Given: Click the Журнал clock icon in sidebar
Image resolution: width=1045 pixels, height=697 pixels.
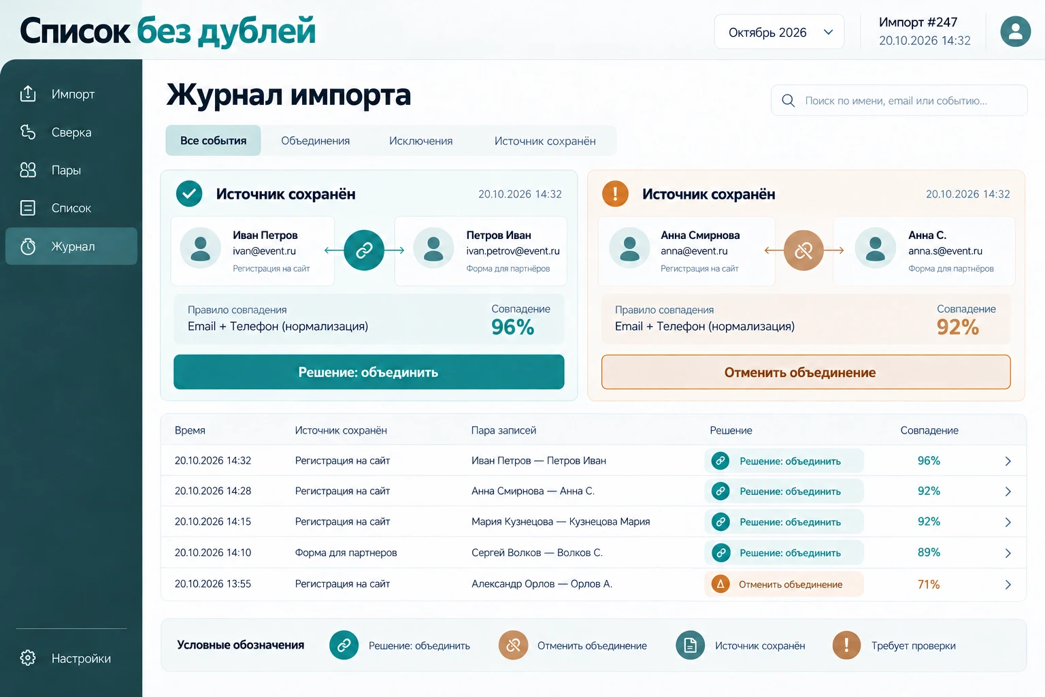Looking at the screenshot, I should (x=28, y=246).
